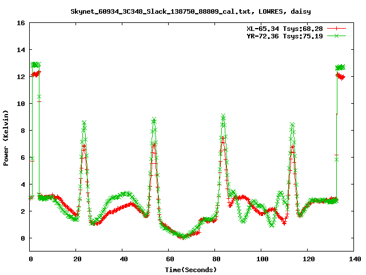366x275 pixels.
Task: Click the x-axis tick label 140
Action: [x=355, y=259]
